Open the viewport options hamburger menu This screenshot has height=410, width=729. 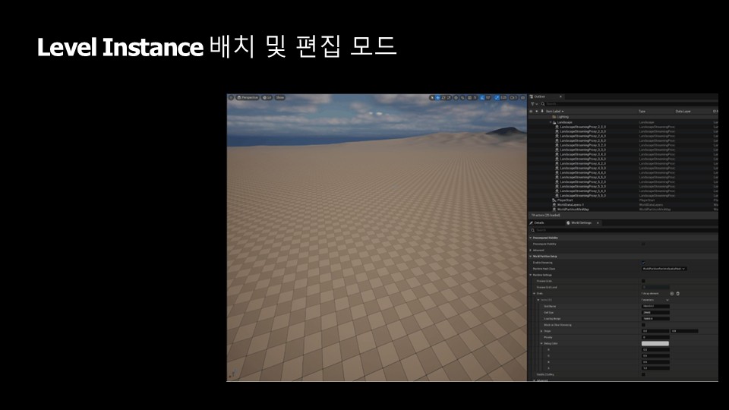231,98
